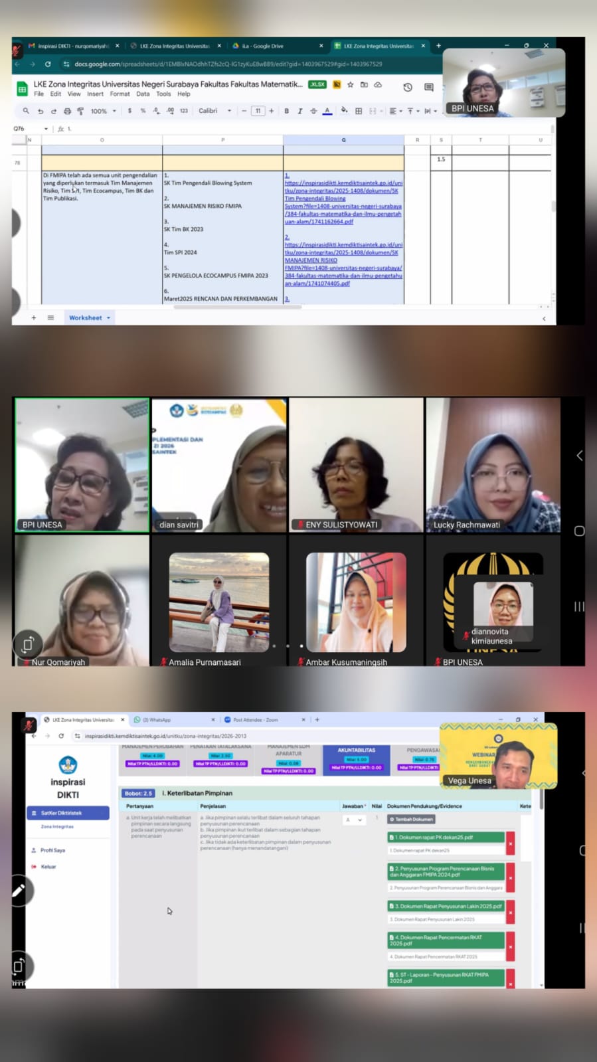This screenshot has height=1062, width=597.
Task: Toggle bold formatting in Sheets toolbar
Action: pos(286,111)
